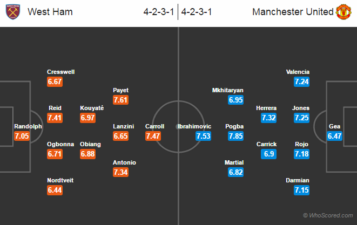Select the Kouyaté player name
The height and width of the screenshot is (225, 357).
click(x=92, y=108)
